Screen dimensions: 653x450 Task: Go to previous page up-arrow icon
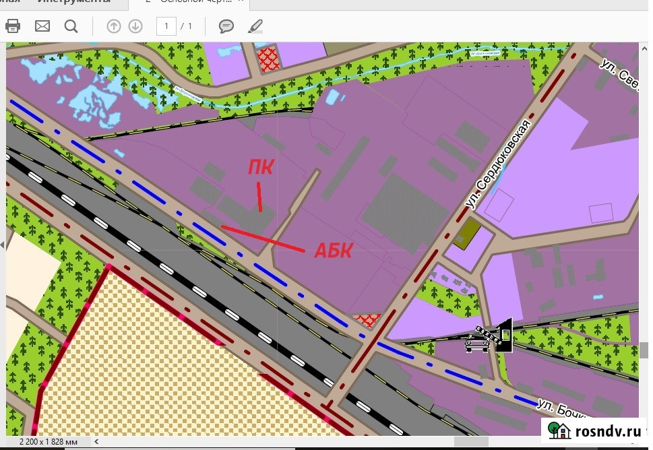pyautogui.click(x=114, y=26)
